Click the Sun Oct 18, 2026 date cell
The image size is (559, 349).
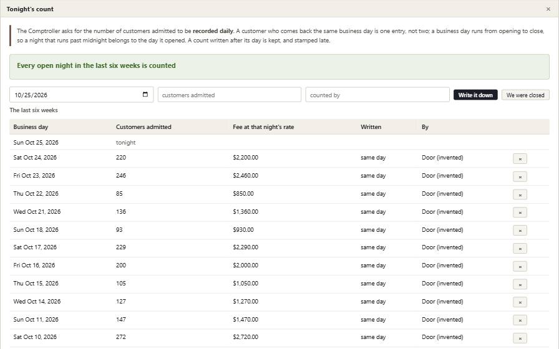click(x=36, y=230)
